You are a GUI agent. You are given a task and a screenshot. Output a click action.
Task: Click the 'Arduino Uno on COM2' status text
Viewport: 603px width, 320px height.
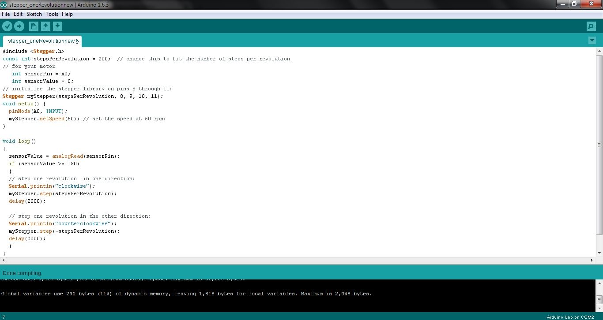569,317
